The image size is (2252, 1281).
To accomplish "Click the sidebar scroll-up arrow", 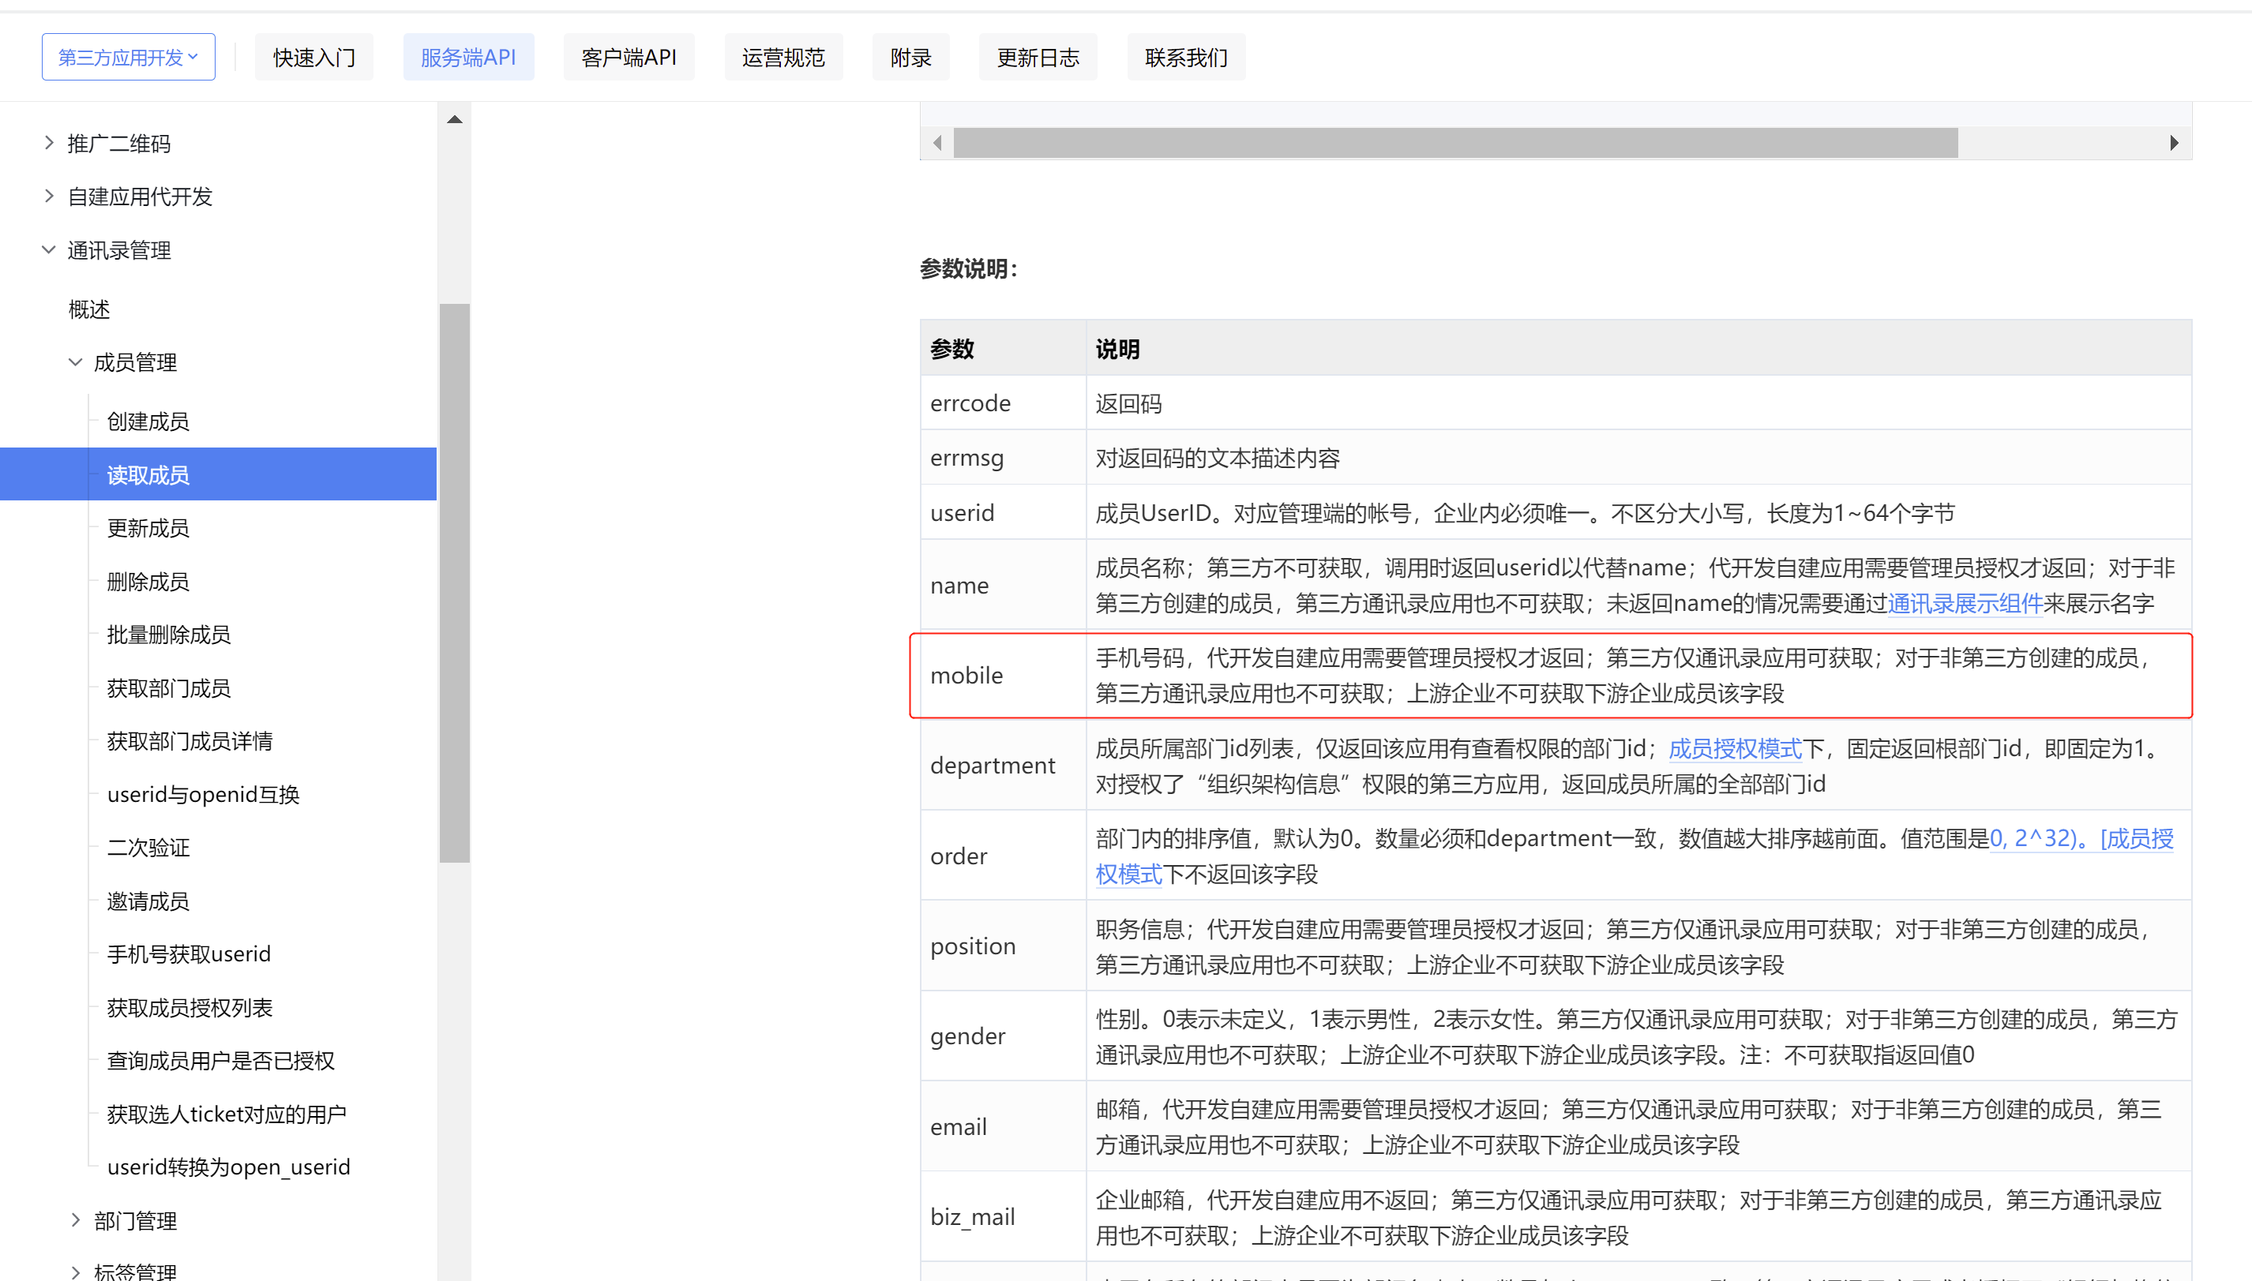I will [x=454, y=120].
